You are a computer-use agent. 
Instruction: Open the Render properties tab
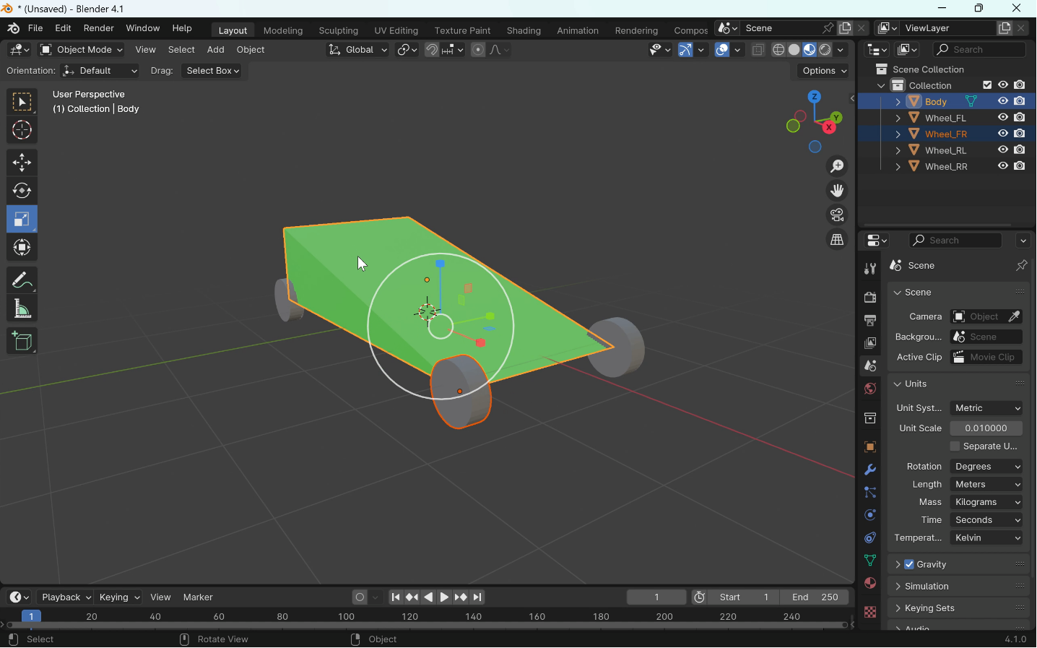(871, 298)
